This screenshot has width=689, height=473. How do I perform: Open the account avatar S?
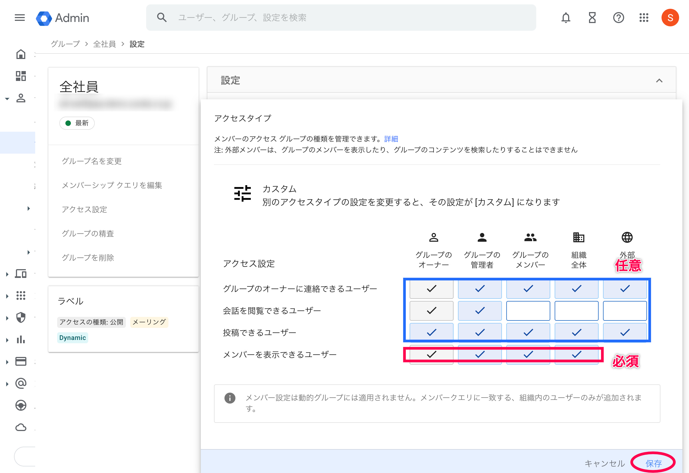coord(670,18)
